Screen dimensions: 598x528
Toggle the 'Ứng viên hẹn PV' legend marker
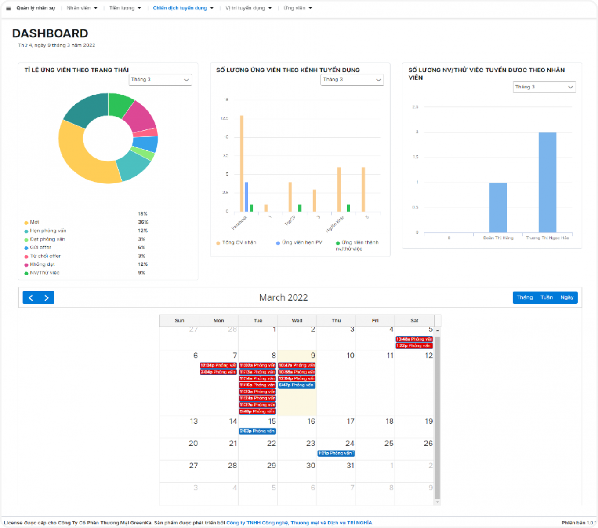tap(278, 243)
